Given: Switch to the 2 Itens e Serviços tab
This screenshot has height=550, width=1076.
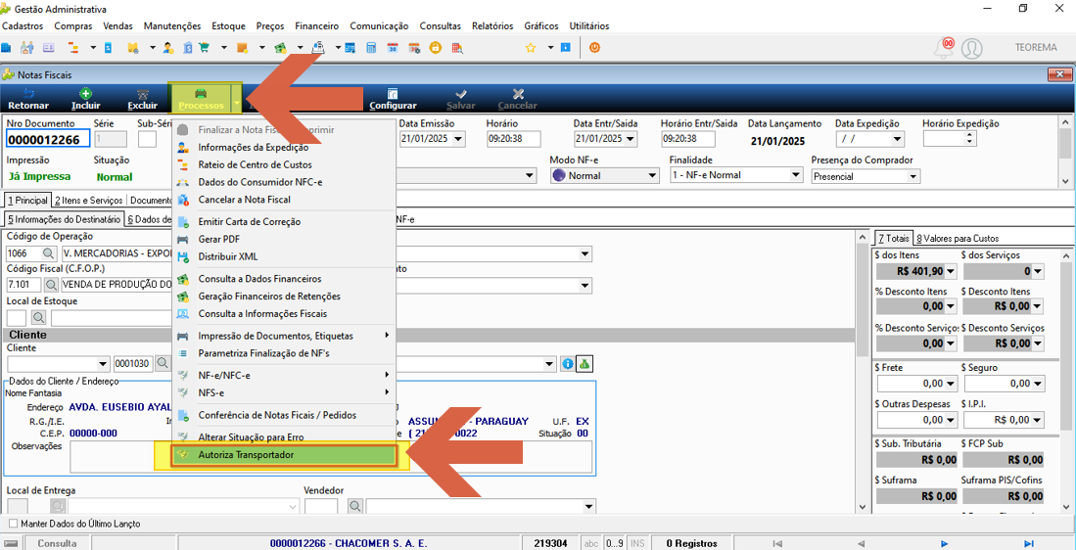Looking at the screenshot, I should [88, 201].
